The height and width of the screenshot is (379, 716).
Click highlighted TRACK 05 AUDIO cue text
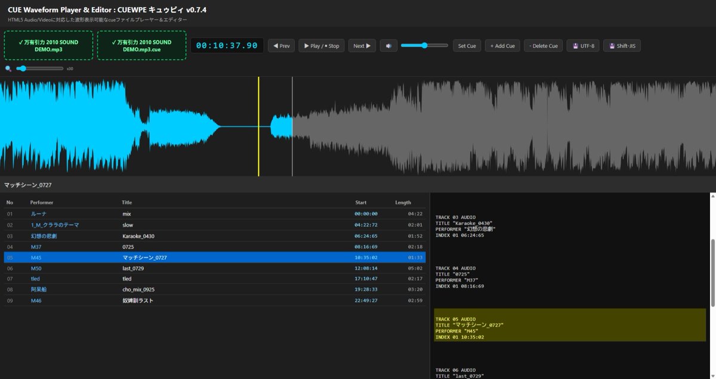tap(456, 319)
